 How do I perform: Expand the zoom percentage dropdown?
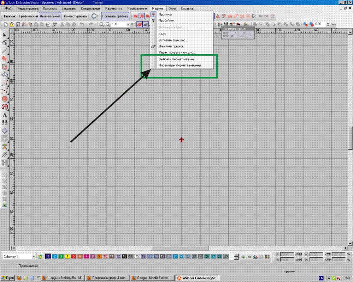(x=128, y=24)
